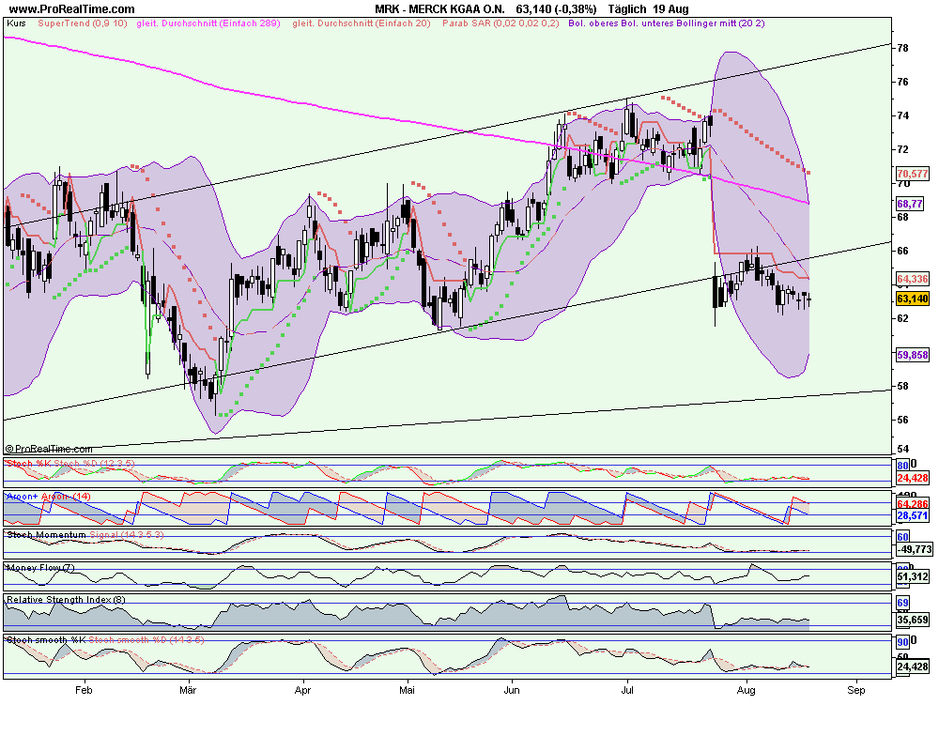939x751 pixels.
Task: Click the 35,659 RSI value
Action: pos(913,620)
